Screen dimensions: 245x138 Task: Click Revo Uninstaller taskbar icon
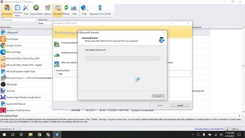pos(48,135)
